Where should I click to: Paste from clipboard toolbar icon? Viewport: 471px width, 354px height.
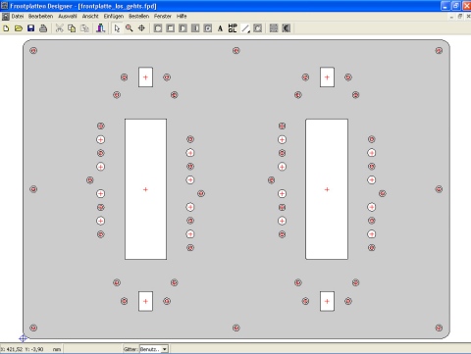84,28
